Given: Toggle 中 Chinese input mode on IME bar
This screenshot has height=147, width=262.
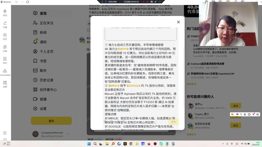Looking at the screenshot, I should (237, 114).
